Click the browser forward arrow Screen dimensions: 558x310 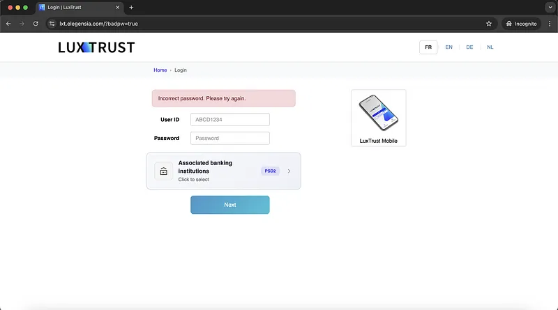[x=22, y=24]
